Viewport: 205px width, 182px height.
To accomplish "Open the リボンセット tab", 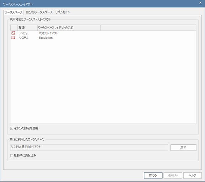I will pyautogui.click(x=62, y=12).
